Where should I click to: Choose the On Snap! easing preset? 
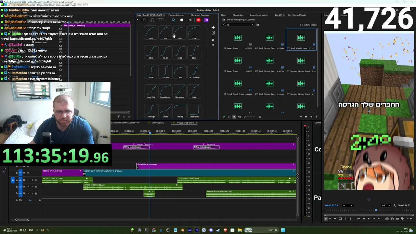[151, 111]
